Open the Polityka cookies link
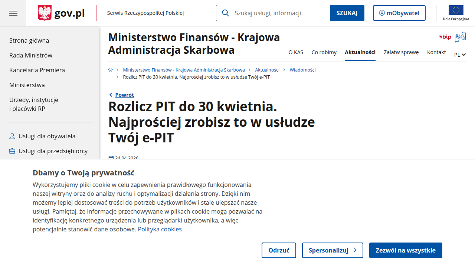This screenshot has width=475, height=267. pos(160,229)
